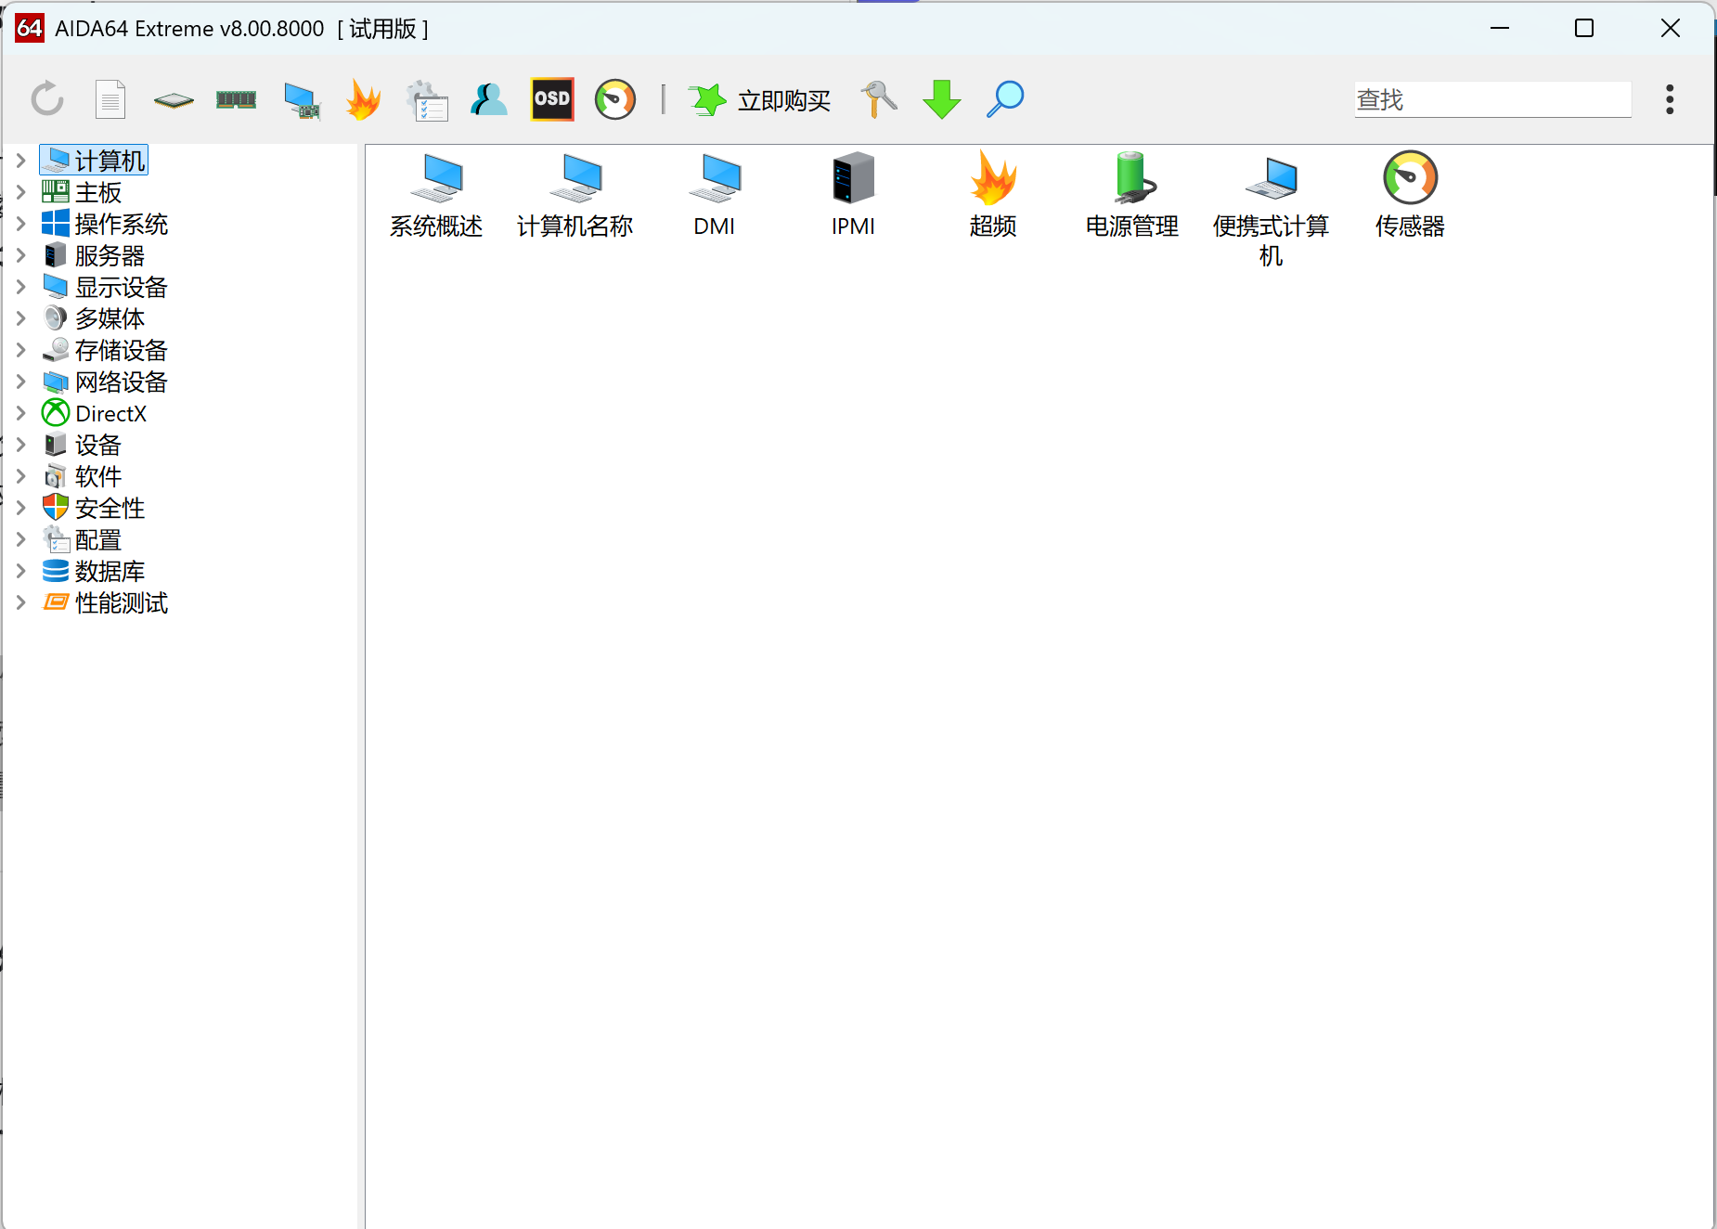Viewport: 1717px width, 1229px height.
Task: Click the CPU chip toolbar icon
Action: point(174,100)
